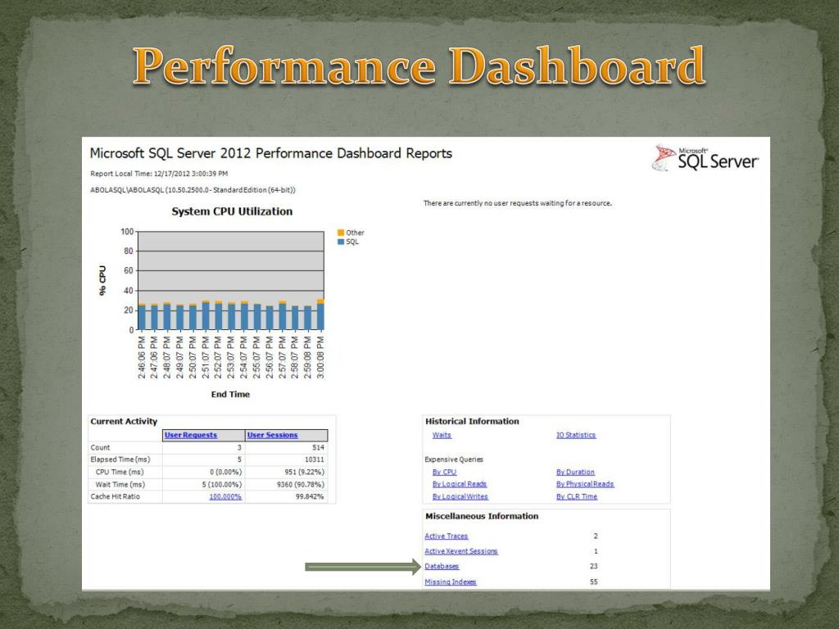
Task: Select the 3:00:08 PM CPU bar
Action: point(320,314)
